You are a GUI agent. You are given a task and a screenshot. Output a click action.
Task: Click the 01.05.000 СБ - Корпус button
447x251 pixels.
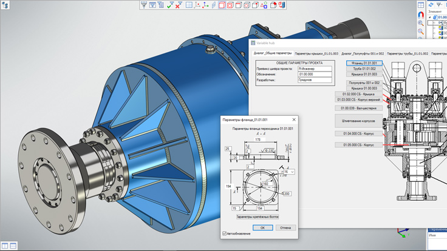tap(358, 145)
